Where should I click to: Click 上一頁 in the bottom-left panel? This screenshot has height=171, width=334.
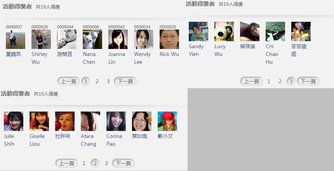click(67, 163)
